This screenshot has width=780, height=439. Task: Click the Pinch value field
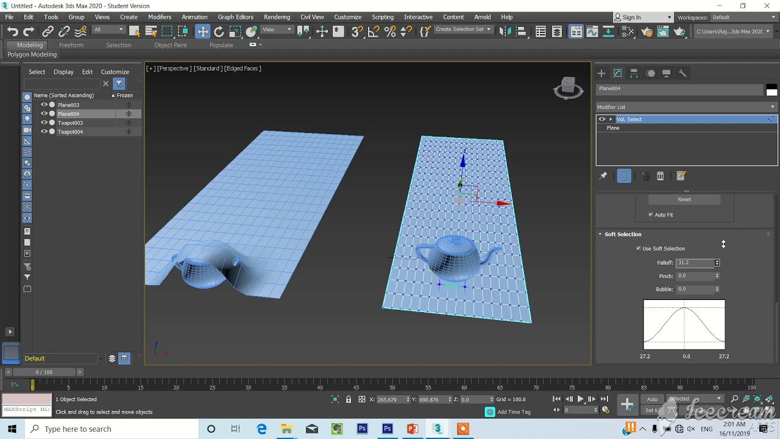pos(695,276)
